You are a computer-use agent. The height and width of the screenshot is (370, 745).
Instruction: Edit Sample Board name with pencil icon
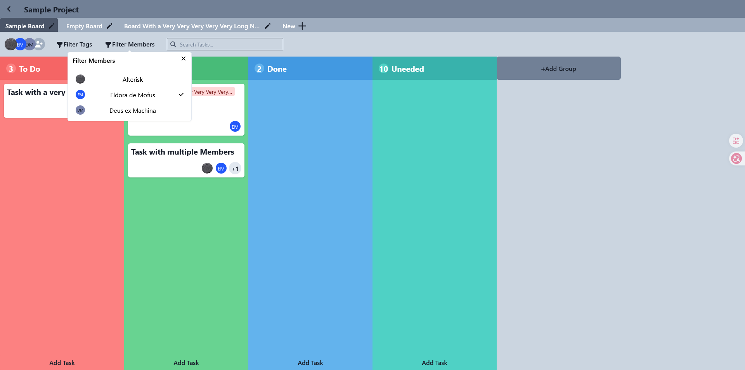point(52,26)
